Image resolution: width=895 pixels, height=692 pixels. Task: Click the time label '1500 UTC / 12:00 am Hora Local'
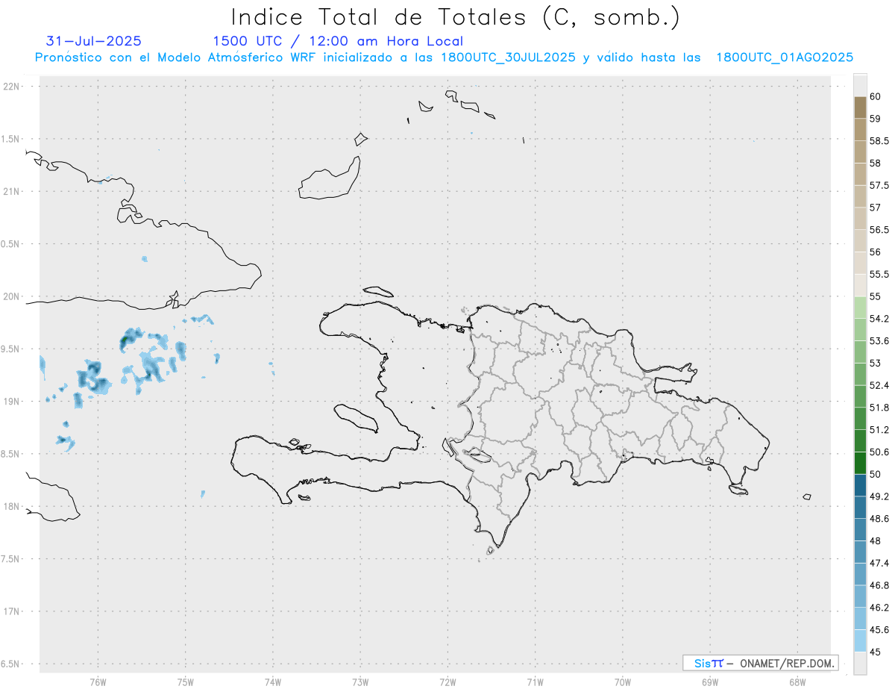338,41
